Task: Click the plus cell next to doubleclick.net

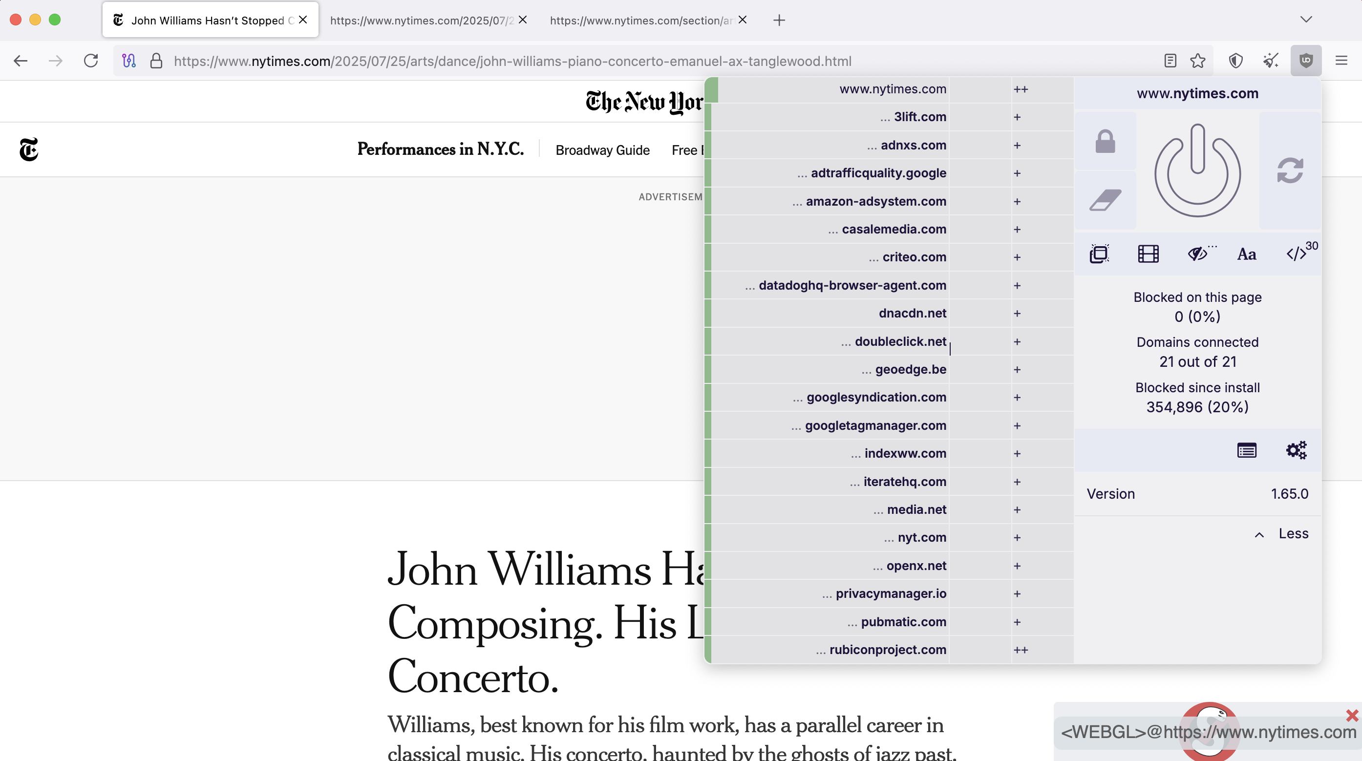Action: coord(1018,341)
